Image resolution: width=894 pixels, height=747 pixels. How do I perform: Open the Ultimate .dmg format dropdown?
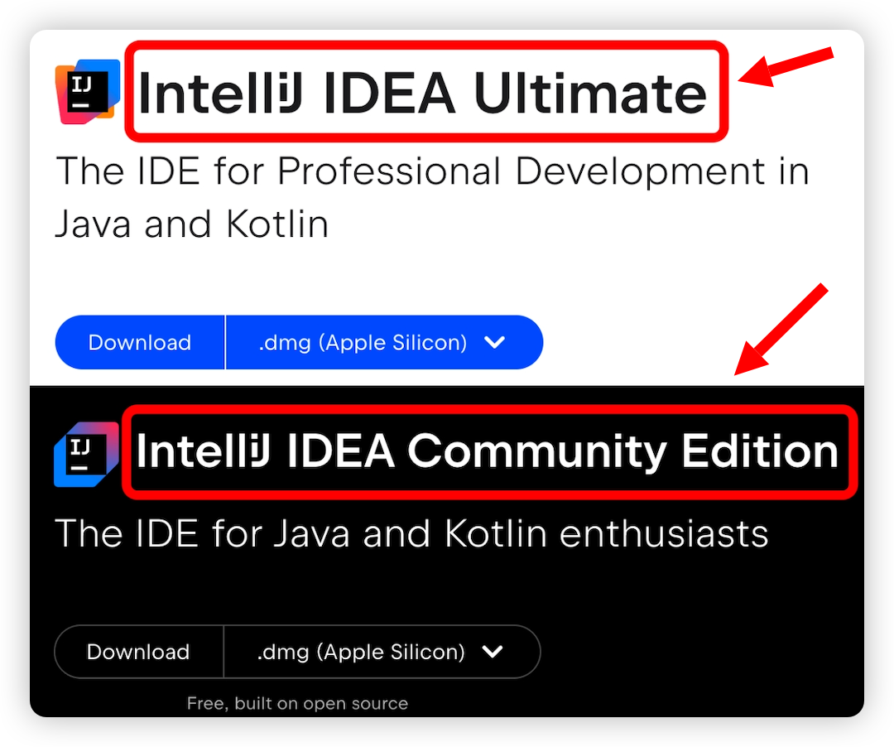click(383, 342)
